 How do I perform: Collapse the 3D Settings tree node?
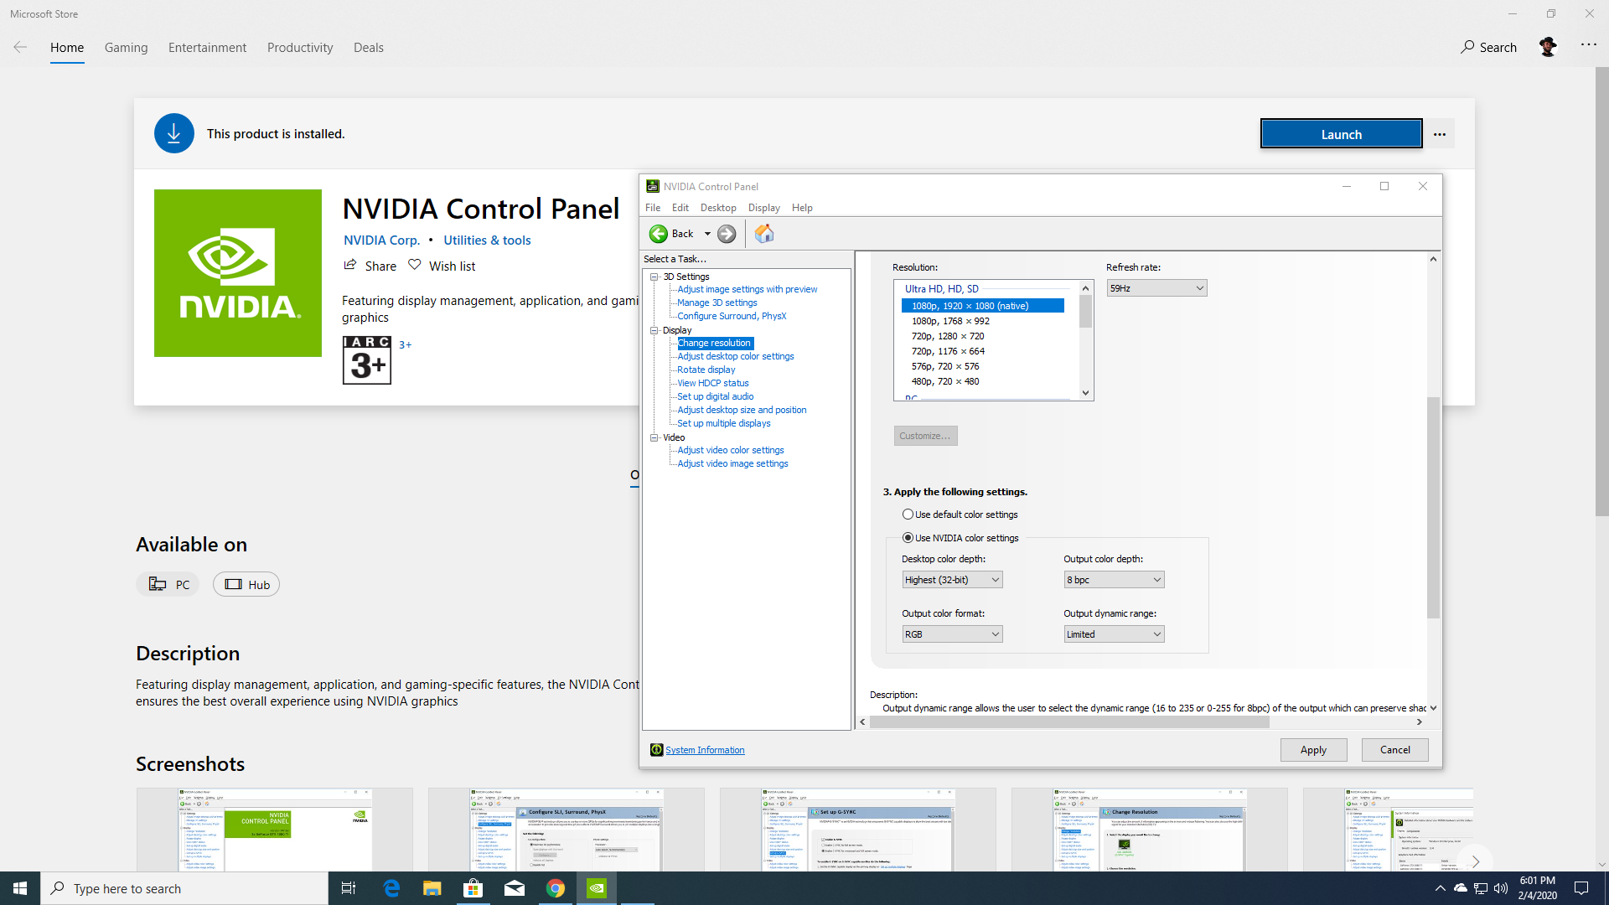[654, 277]
